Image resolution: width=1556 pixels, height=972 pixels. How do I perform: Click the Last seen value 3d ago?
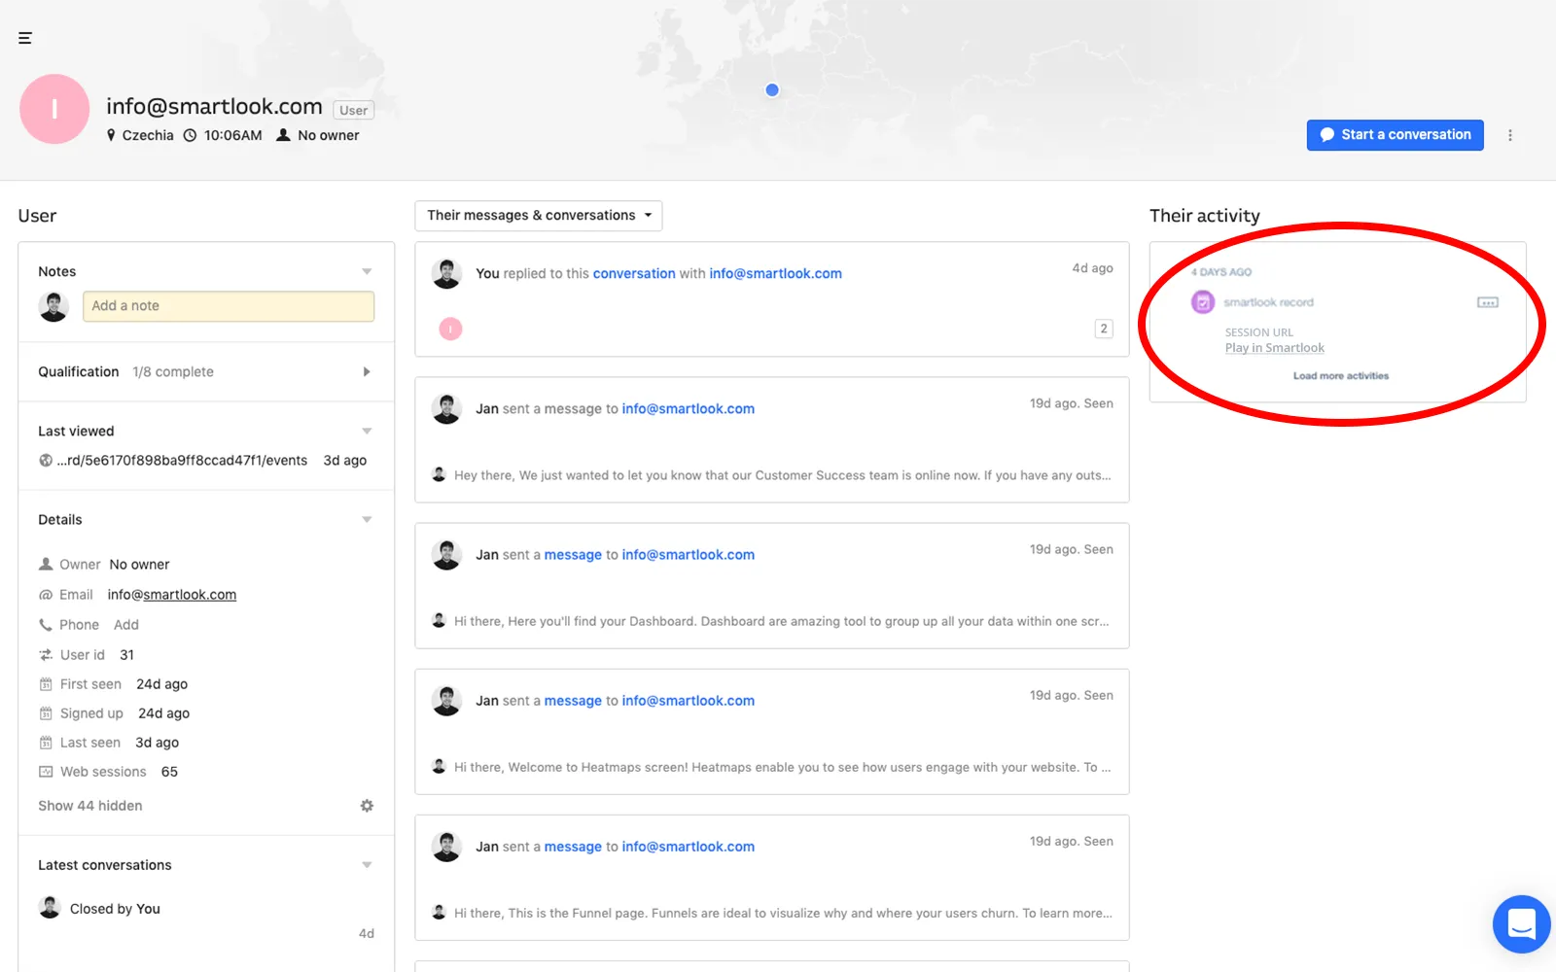pos(158,743)
